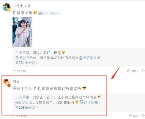This screenshot has width=145, height=119.
Task: Open 燕子会飞哈哈 replier name
Action: (x=26, y=58)
